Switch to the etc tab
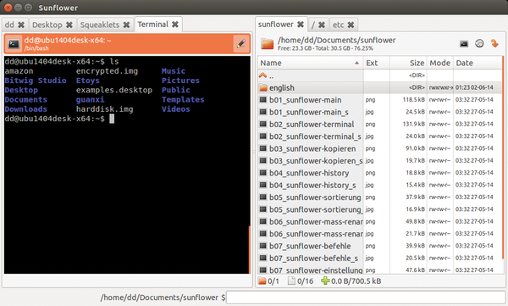508x306 pixels. click(338, 25)
